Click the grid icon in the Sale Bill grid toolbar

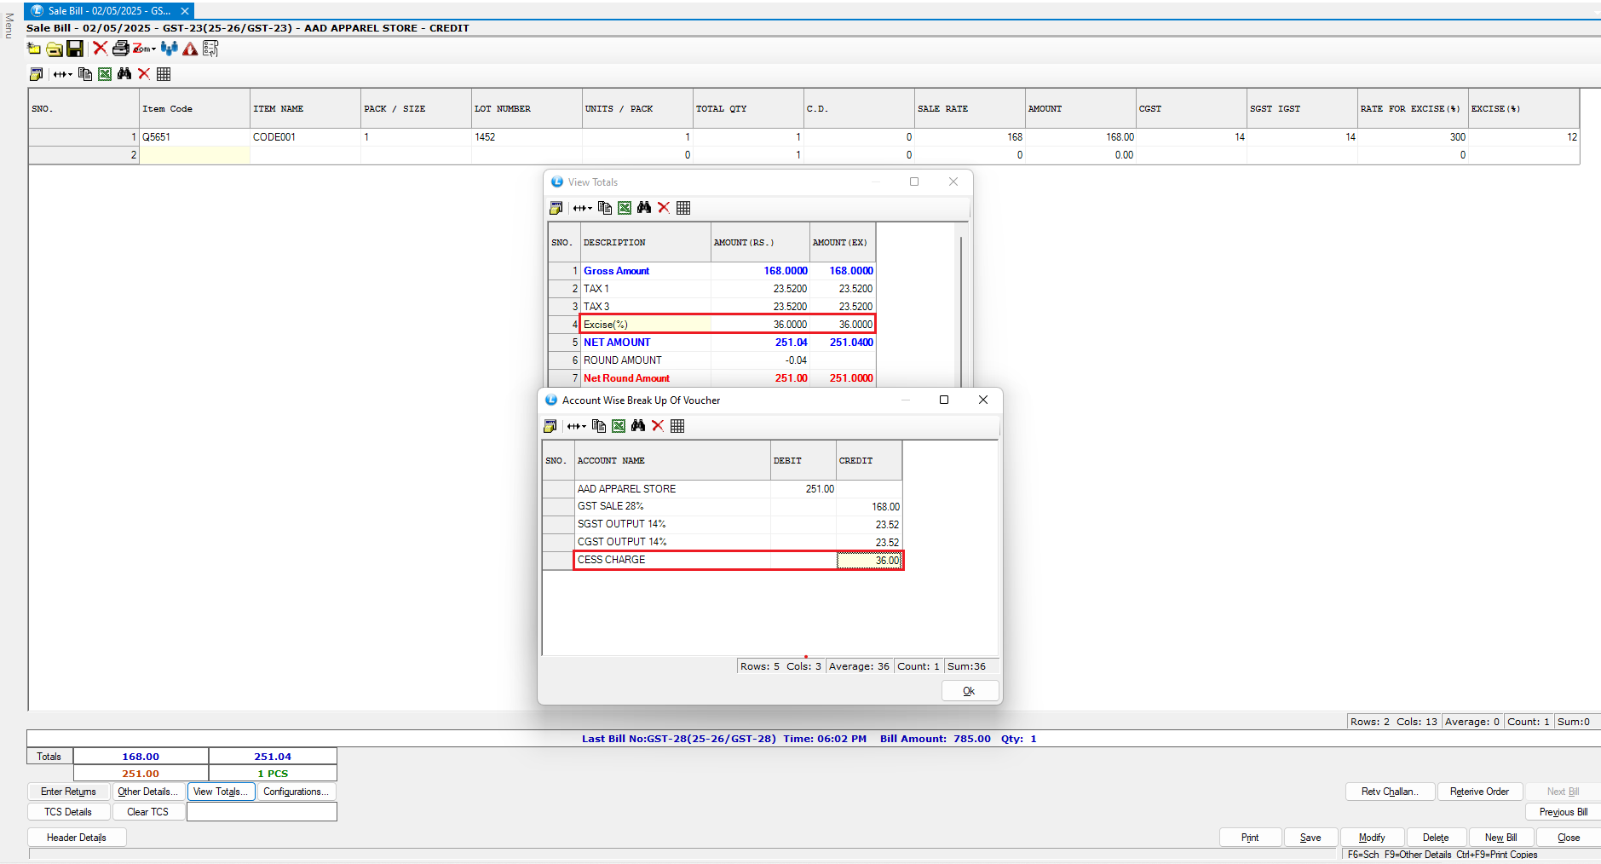pos(164,74)
